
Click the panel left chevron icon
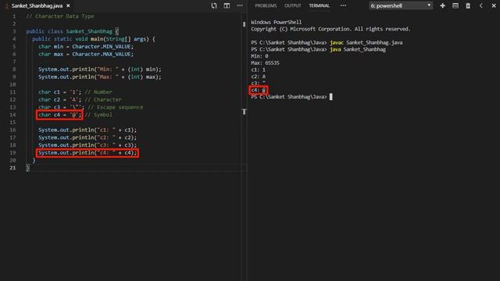[481, 5]
